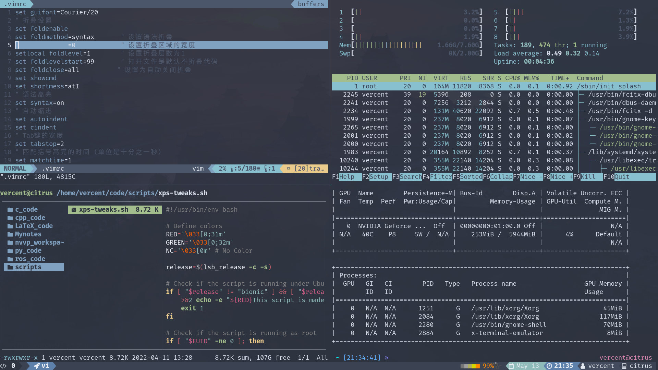Click the rocket icon in tmux status bar
Viewport: 658px width, 370px height.
(37, 366)
